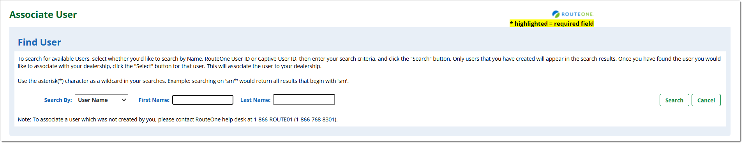743x144 pixels.
Task: Click the 1-866-ROUTE01 phone number text
Action: [273, 119]
